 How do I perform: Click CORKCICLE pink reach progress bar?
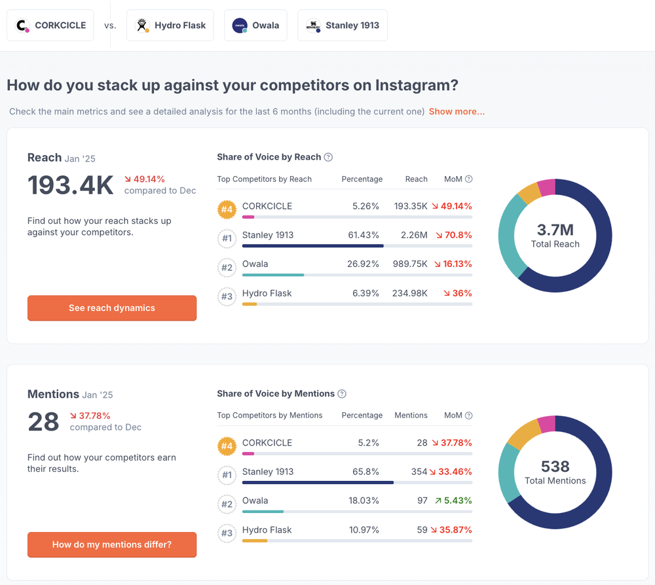248,217
